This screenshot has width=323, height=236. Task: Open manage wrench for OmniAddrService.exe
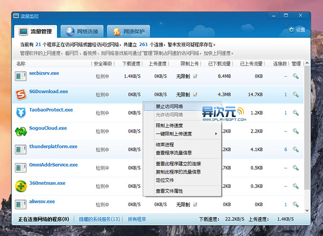pos(296,168)
